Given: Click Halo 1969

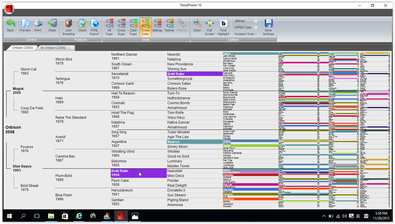Looking at the screenshot, I should [59, 100].
